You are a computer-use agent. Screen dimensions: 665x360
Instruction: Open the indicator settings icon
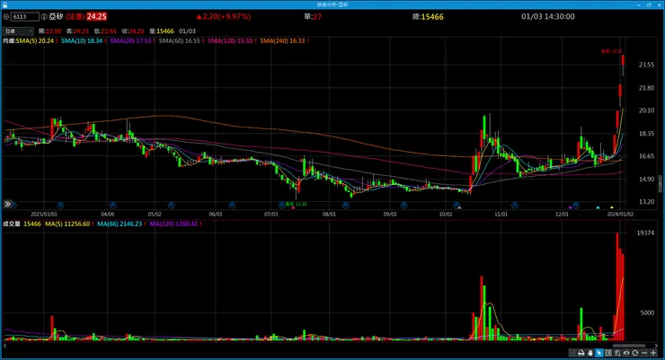tap(617, 353)
